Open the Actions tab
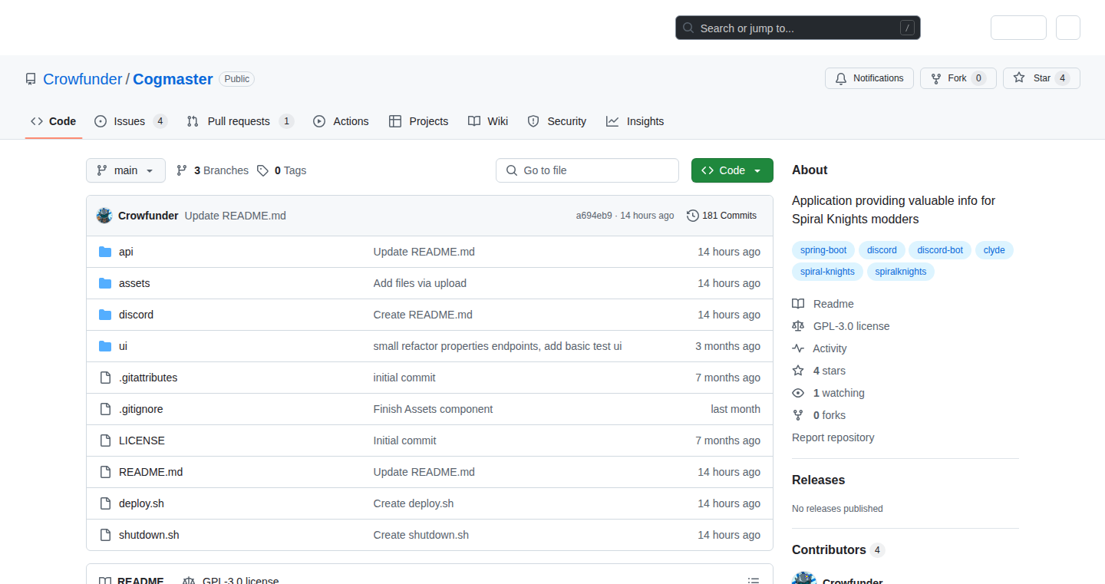1105x584 pixels. tap(341, 121)
